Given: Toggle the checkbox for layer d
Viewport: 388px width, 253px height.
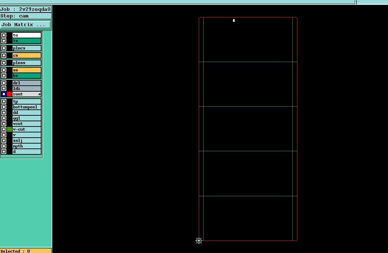Looking at the screenshot, I should coord(4,151).
